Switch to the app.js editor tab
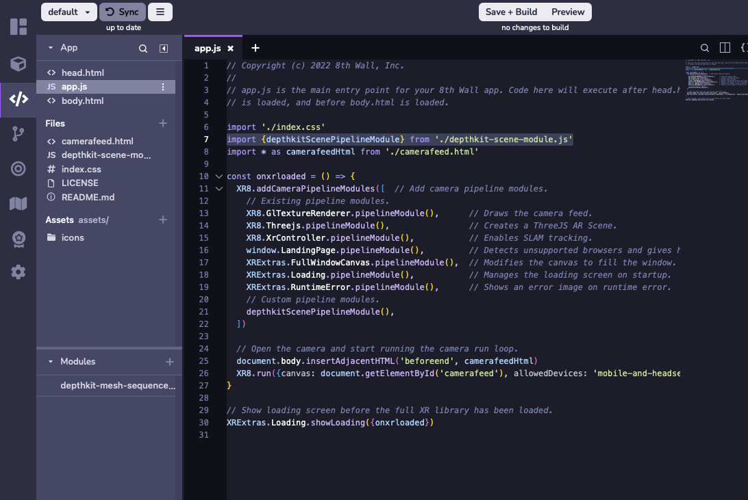This screenshot has width=748, height=500. click(x=208, y=49)
